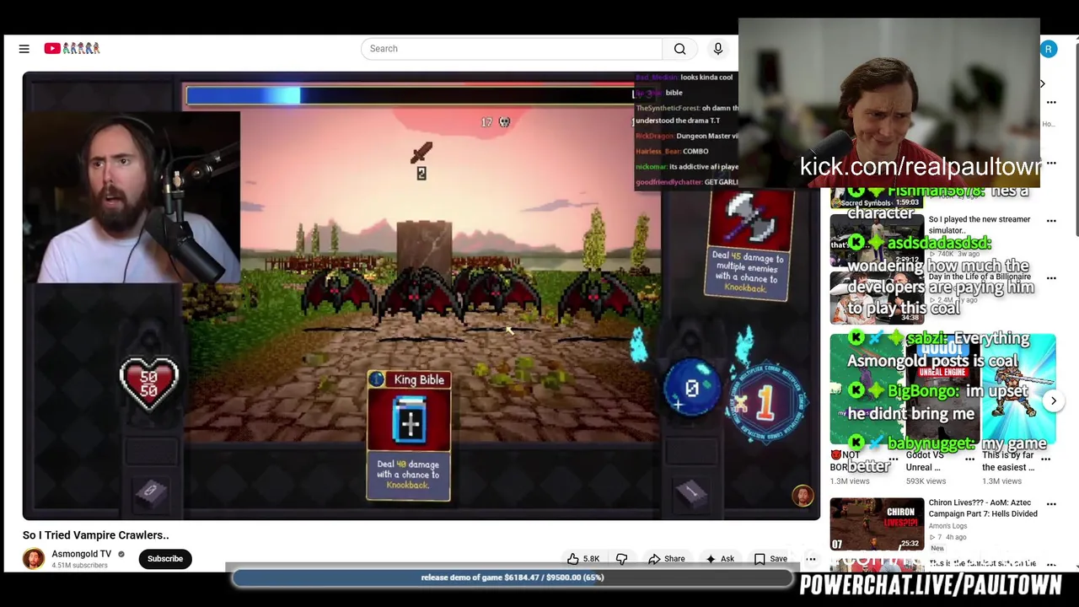Click the floating sword marker labeled 2
Image resolution: width=1079 pixels, height=607 pixels.
click(421, 161)
